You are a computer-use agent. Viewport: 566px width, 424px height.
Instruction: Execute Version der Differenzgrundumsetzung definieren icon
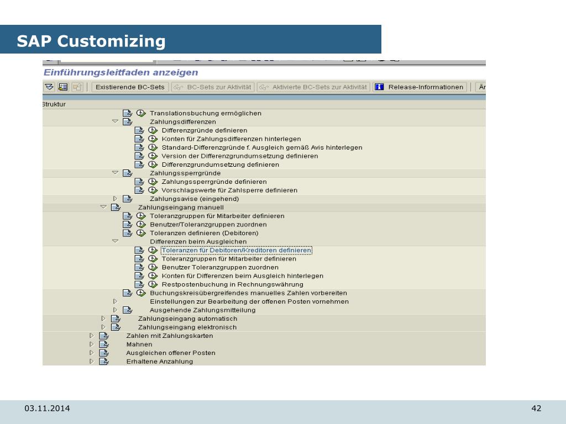[x=153, y=156]
